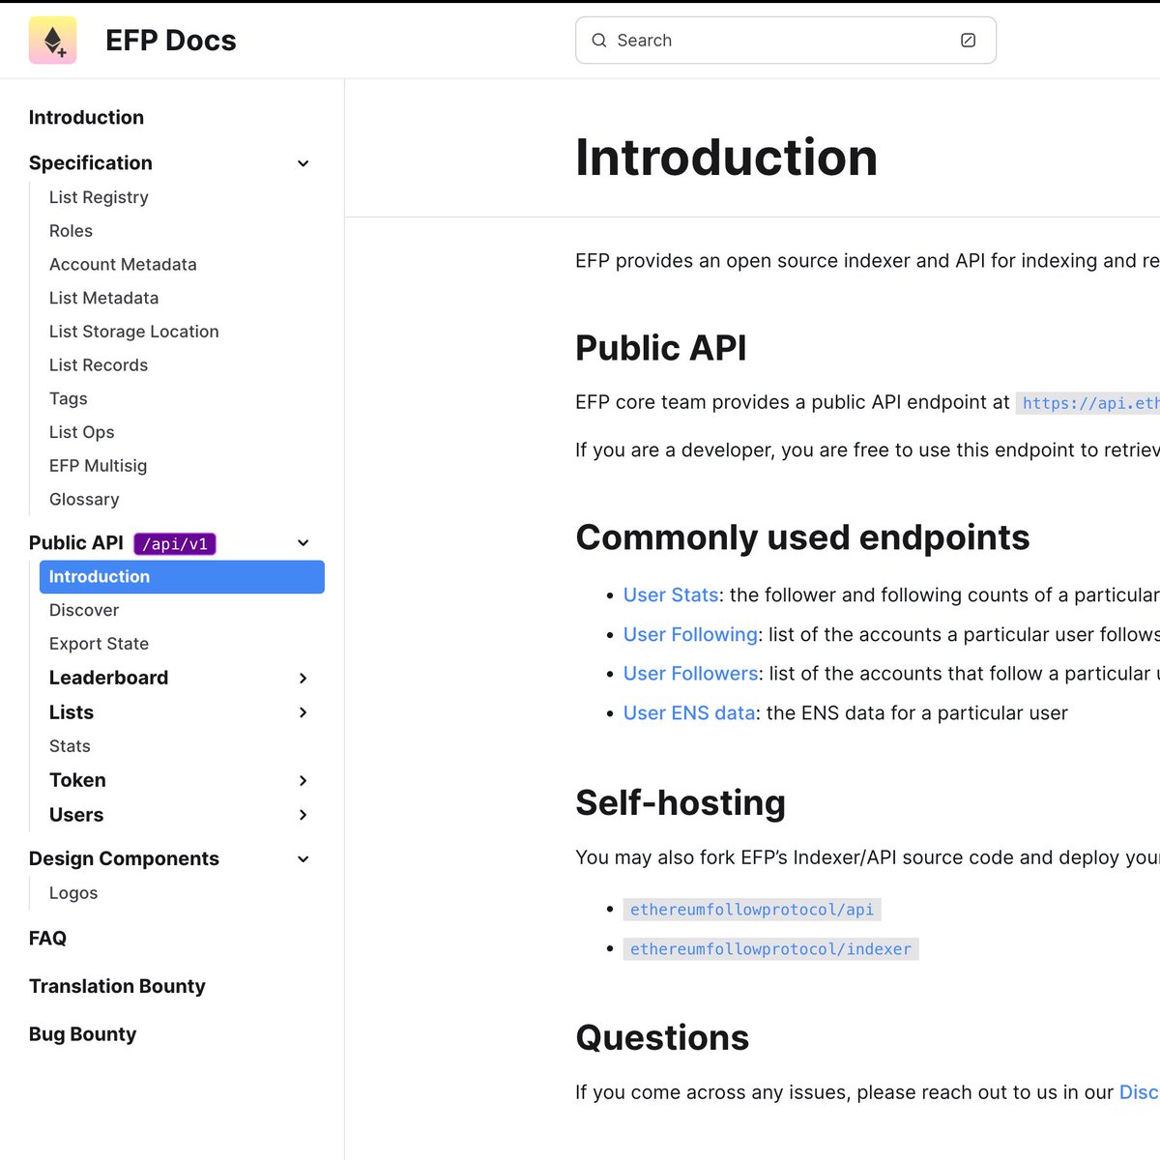Go to the Roles page

pyautogui.click(x=71, y=231)
